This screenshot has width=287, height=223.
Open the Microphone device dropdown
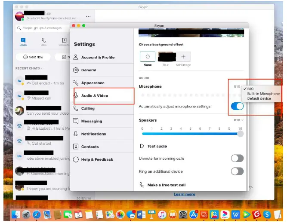click(238, 86)
